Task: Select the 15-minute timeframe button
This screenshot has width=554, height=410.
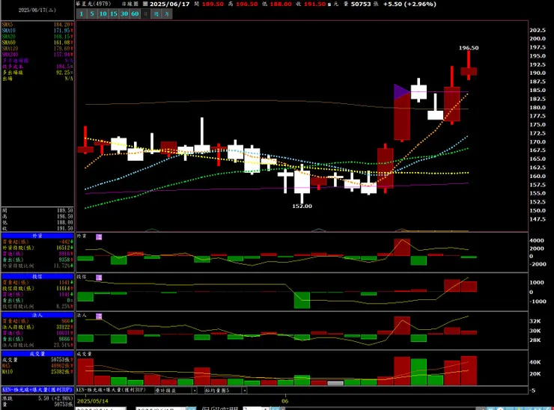Action: click(113, 13)
